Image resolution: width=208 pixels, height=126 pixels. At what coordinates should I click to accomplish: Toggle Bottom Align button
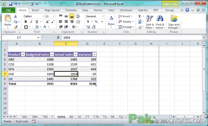(72, 16)
